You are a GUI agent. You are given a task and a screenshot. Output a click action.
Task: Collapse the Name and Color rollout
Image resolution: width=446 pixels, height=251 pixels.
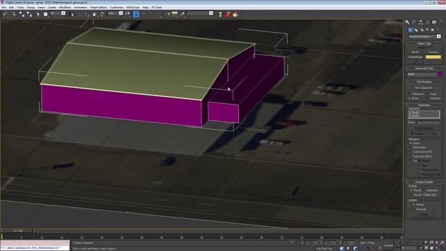point(424,68)
